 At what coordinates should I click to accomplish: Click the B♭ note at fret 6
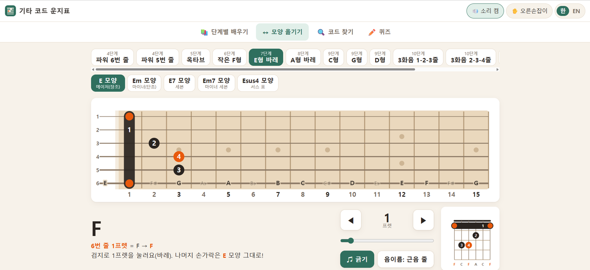click(253, 184)
